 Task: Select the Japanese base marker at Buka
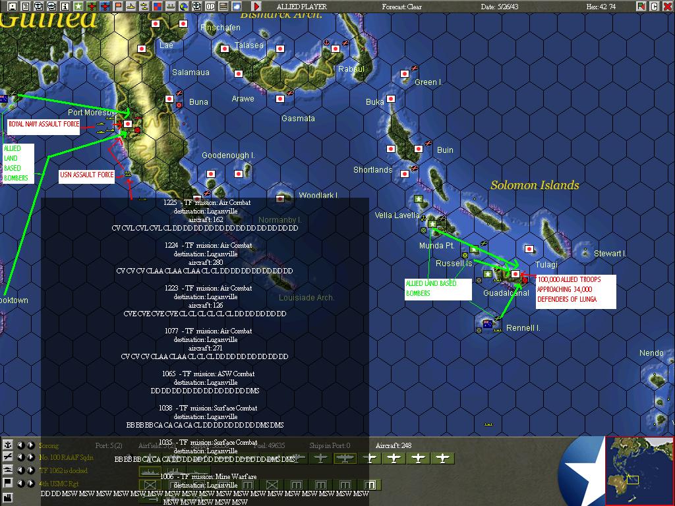coord(390,99)
